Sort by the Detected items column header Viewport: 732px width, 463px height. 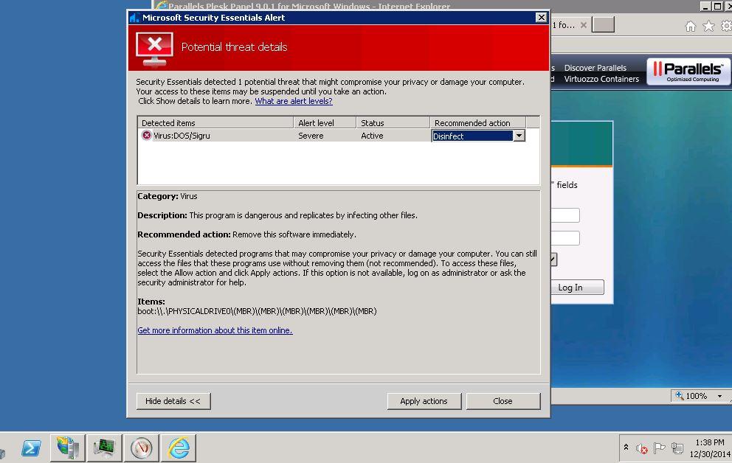(x=215, y=122)
